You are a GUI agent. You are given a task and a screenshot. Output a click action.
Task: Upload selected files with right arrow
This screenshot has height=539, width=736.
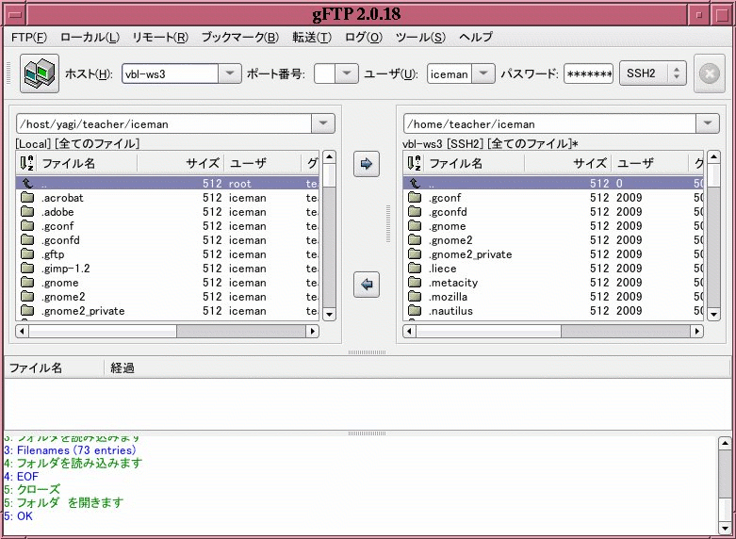[x=367, y=163]
